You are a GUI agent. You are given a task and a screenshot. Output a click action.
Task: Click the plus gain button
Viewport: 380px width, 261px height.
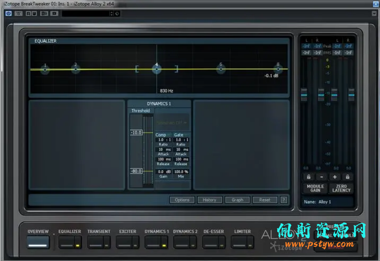335,177
